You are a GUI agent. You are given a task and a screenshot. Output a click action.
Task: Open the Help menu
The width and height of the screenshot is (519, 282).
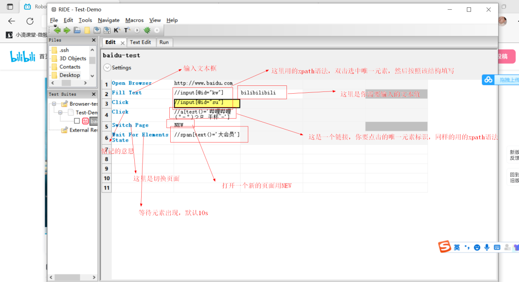[x=172, y=20]
